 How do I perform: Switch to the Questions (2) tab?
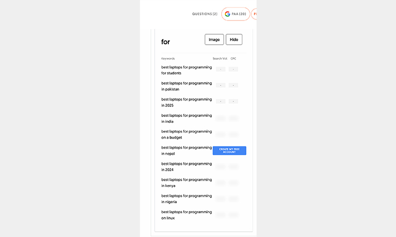pos(204,14)
